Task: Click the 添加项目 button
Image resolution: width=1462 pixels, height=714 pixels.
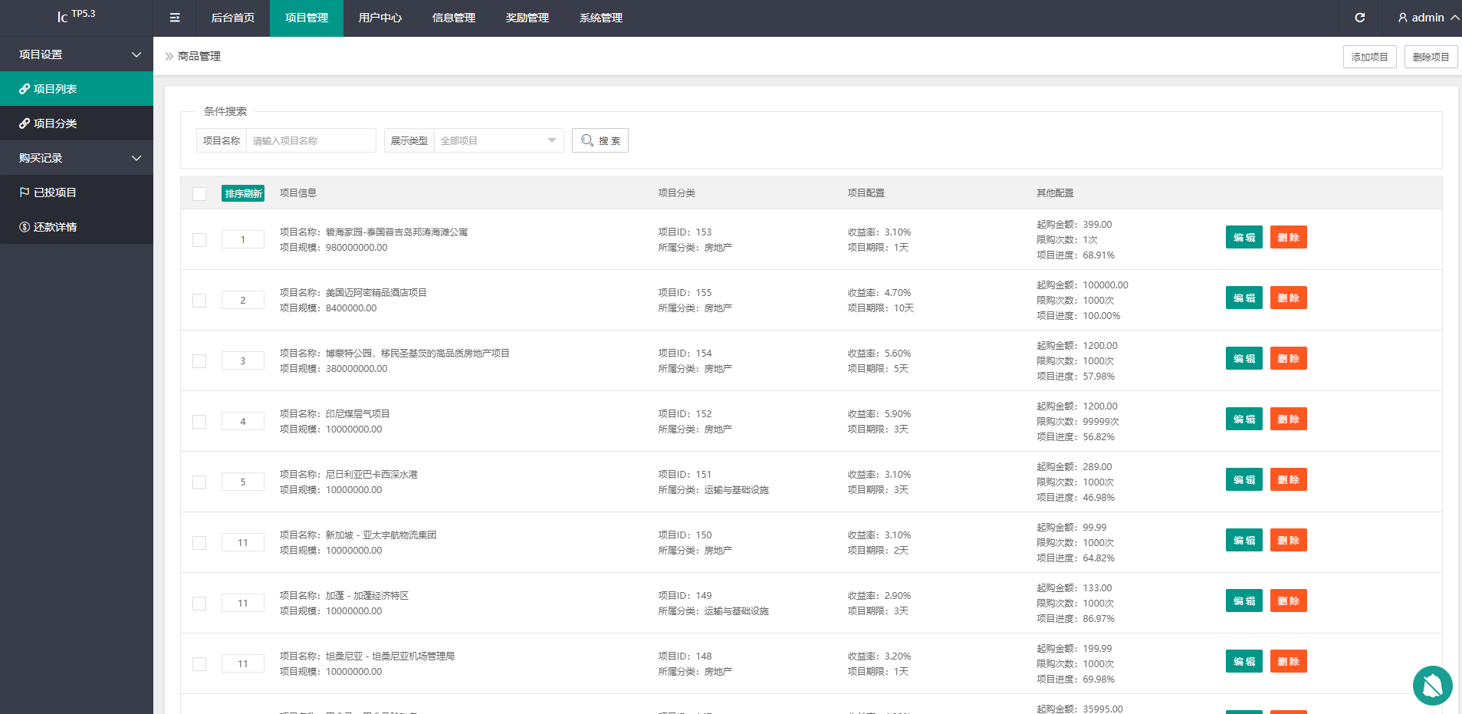Action: pos(1369,57)
